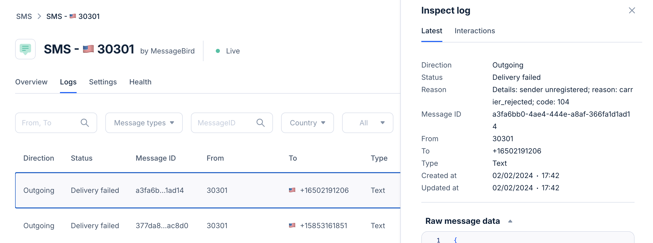Open the Country filter dropdown
This screenshot has width=653, height=243.
(x=307, y=123)
